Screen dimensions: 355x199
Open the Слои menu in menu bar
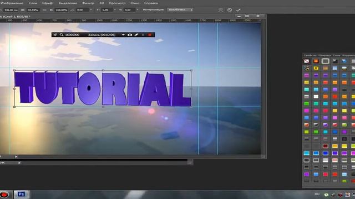point(33,3)
